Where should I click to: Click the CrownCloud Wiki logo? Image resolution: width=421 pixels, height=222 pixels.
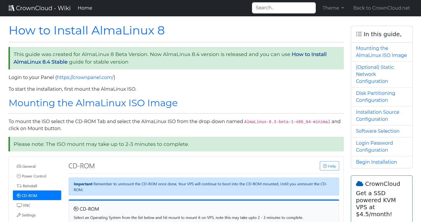coord(39,8)
